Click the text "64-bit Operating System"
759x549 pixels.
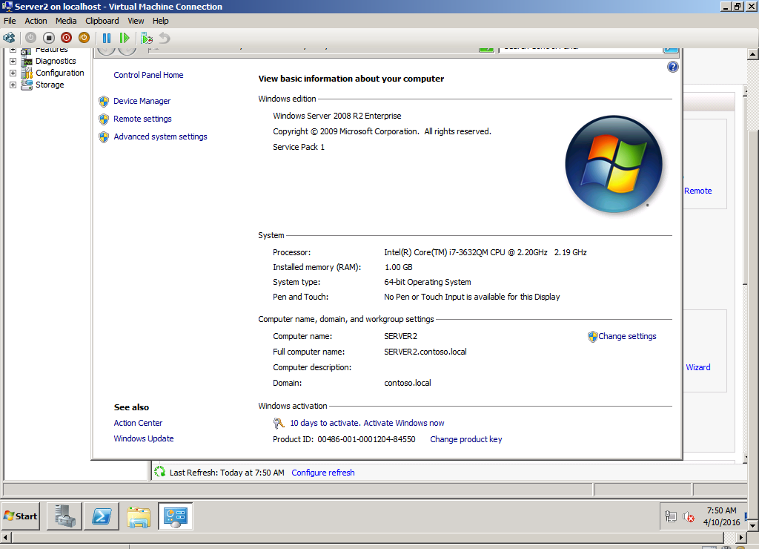(x=428, y=282)
